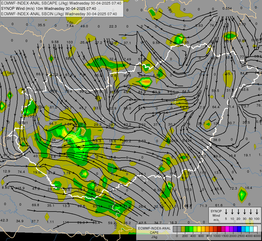Click the map value 74.4
Screen dimensions: 262x241
coord(21,172)
